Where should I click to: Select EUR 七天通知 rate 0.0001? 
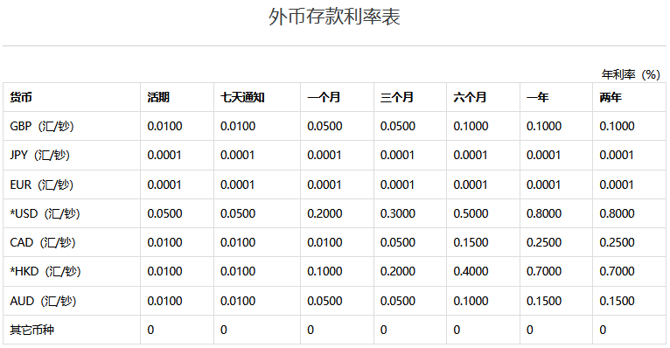[238, 184]
